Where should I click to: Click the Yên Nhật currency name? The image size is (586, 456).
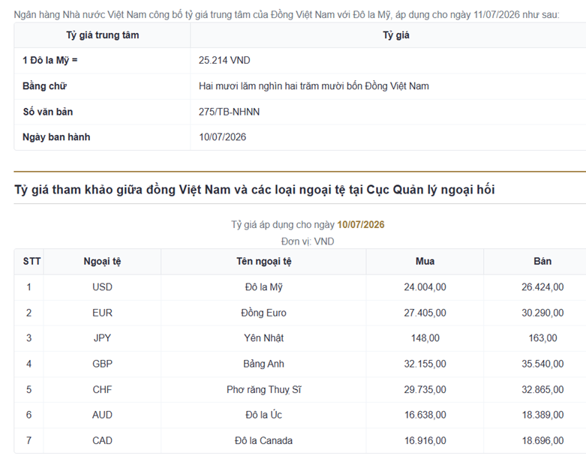click(264, 338)
